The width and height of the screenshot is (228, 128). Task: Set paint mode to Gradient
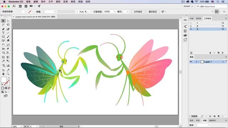pos(6,88)
